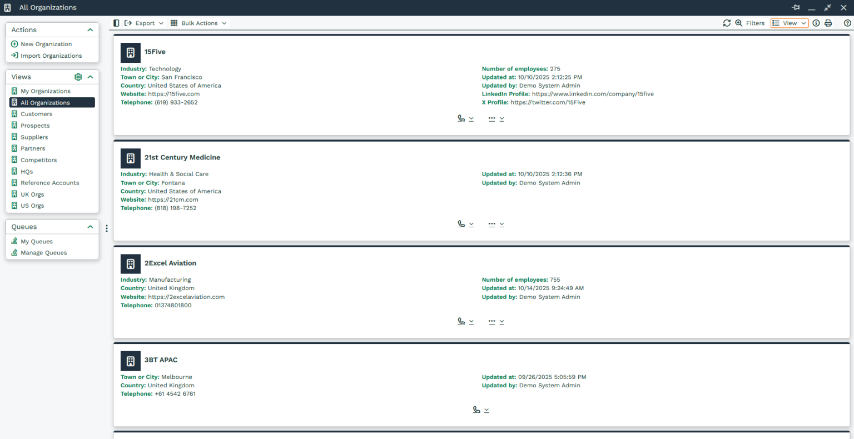
Task: Expand more-actions arrow on 21st Century Medicine card
Action: [x=502, y=225]
